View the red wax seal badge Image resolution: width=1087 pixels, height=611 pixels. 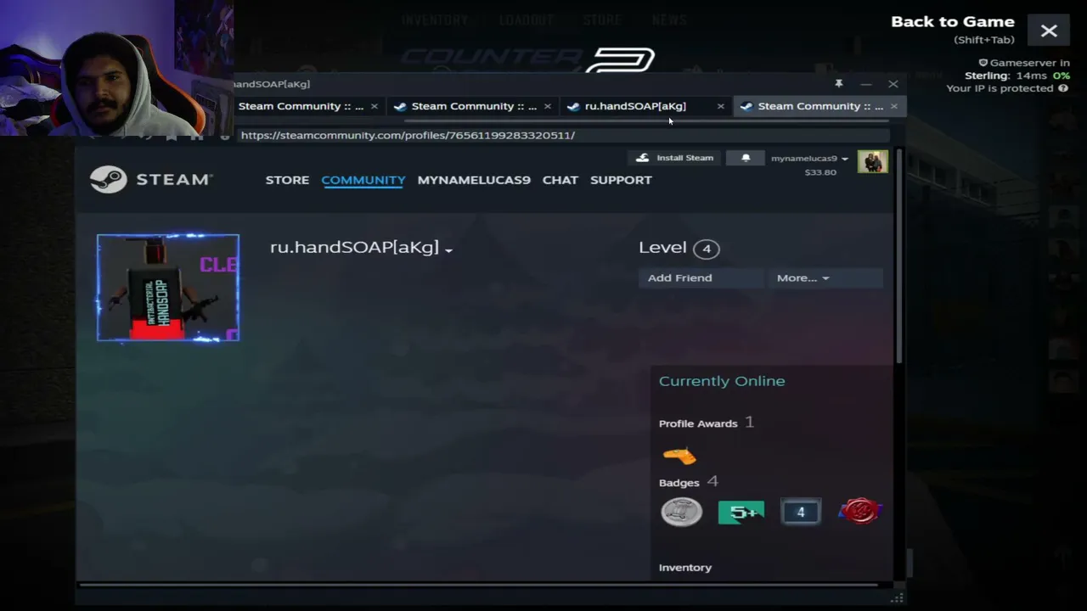tap(859, 512)
